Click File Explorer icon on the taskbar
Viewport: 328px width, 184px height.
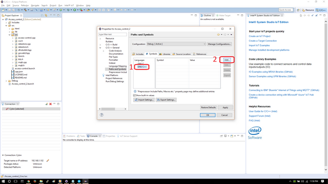[x=41, y=181]
